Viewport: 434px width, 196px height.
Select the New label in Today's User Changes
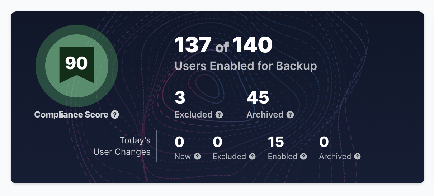point(183,157)
